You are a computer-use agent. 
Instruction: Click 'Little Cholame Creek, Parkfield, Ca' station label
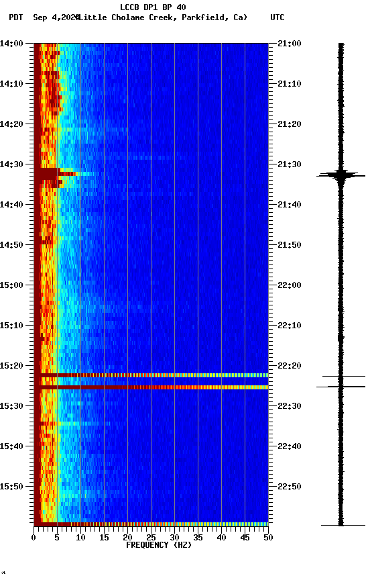(162, 17)
